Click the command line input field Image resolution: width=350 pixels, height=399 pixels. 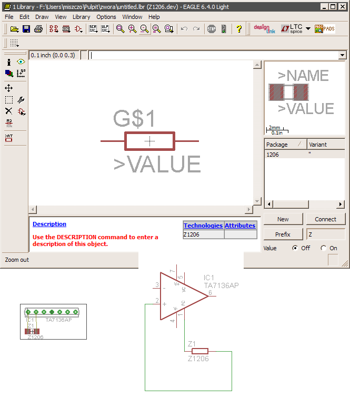tap(214, 55)
